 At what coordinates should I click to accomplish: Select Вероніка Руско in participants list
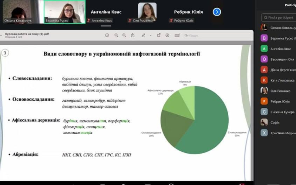[x=278, y=38]
